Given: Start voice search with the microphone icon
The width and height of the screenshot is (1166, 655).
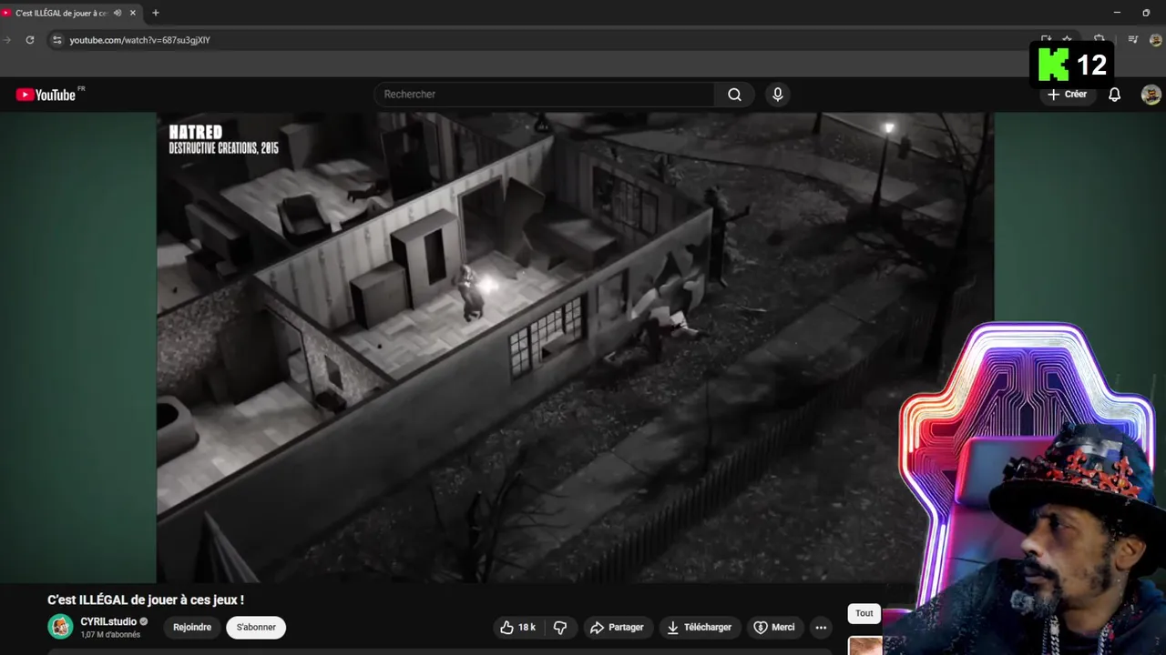Looking at the screenshot, I should pos(777,95).
